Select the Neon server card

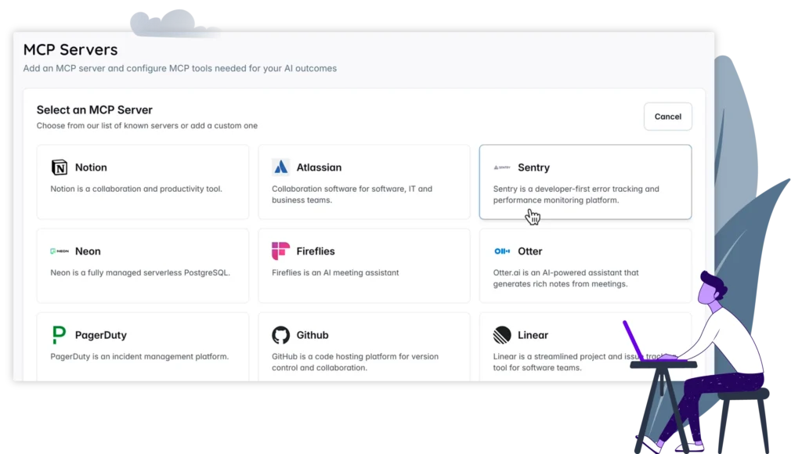(x=143, y=265)
